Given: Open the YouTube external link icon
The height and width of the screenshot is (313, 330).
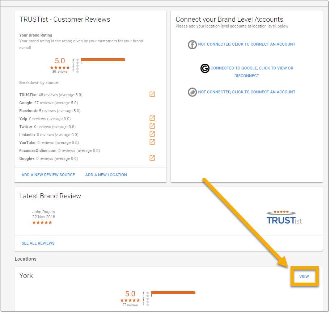Looking at the screenshot, I should pos(152,142).
